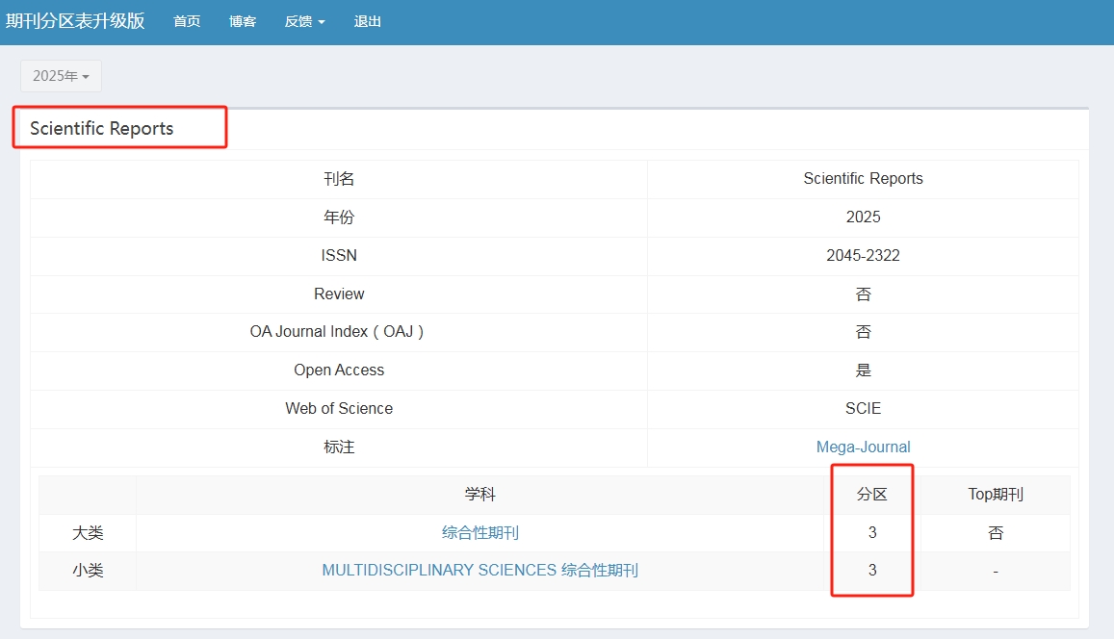The height and width of the screenshot is (639, 1114).
Task: Click the 小类 row label
Action: (88, 570)
